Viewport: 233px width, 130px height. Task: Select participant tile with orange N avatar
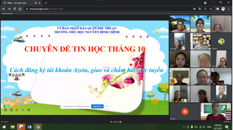(185, 111)
